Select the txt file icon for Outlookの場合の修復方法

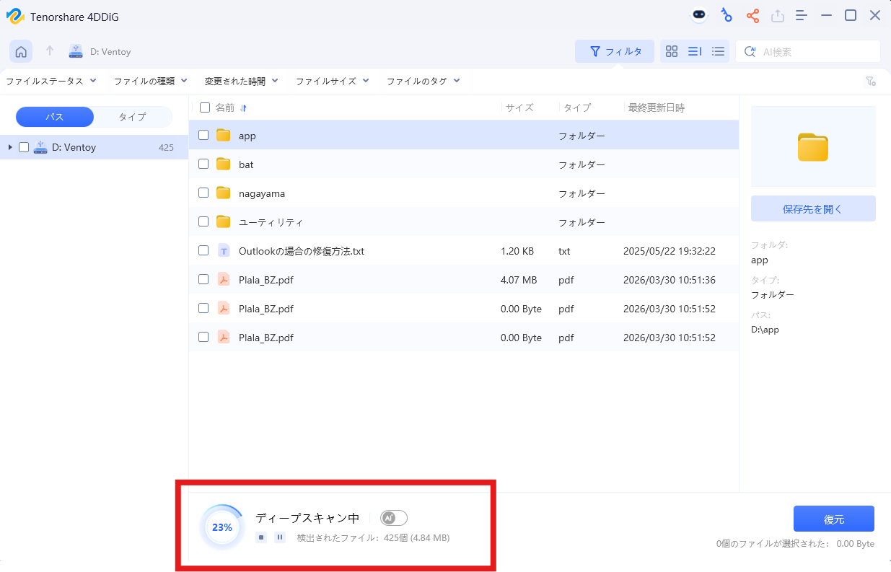click(224, 251)
